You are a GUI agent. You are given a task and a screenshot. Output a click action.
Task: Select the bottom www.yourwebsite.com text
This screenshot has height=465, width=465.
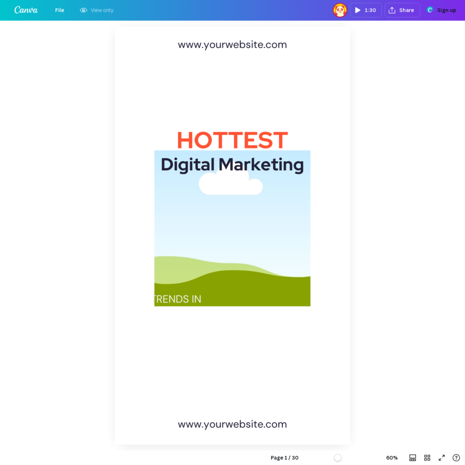click(x=232, y=424)
